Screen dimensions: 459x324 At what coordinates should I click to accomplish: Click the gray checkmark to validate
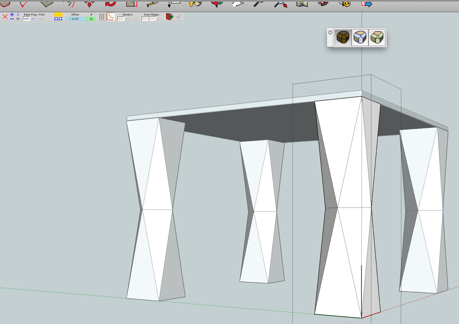pos(178,17)
